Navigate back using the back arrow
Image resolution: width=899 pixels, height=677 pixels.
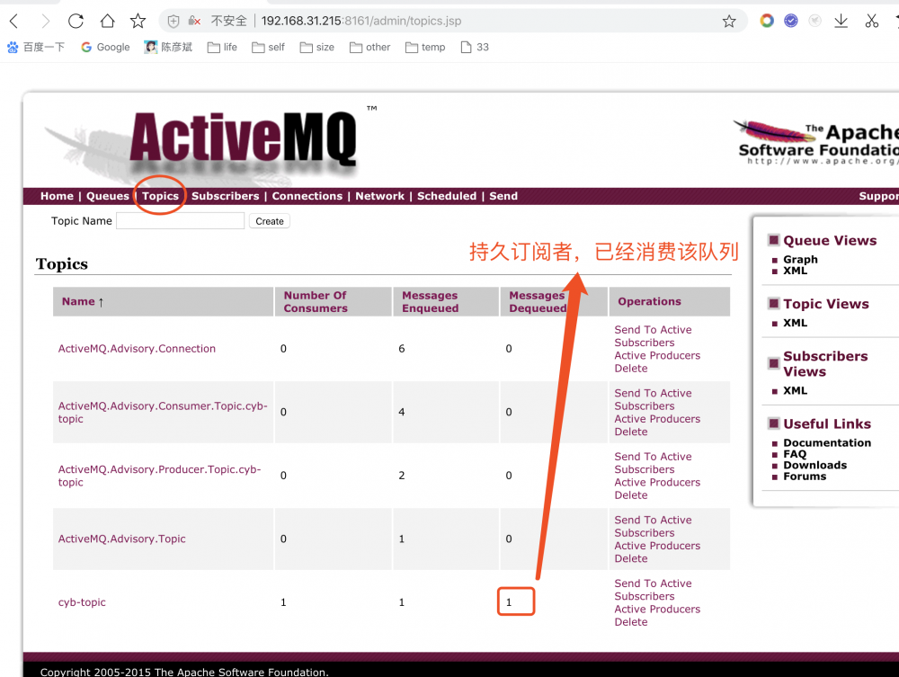point(13,20)
